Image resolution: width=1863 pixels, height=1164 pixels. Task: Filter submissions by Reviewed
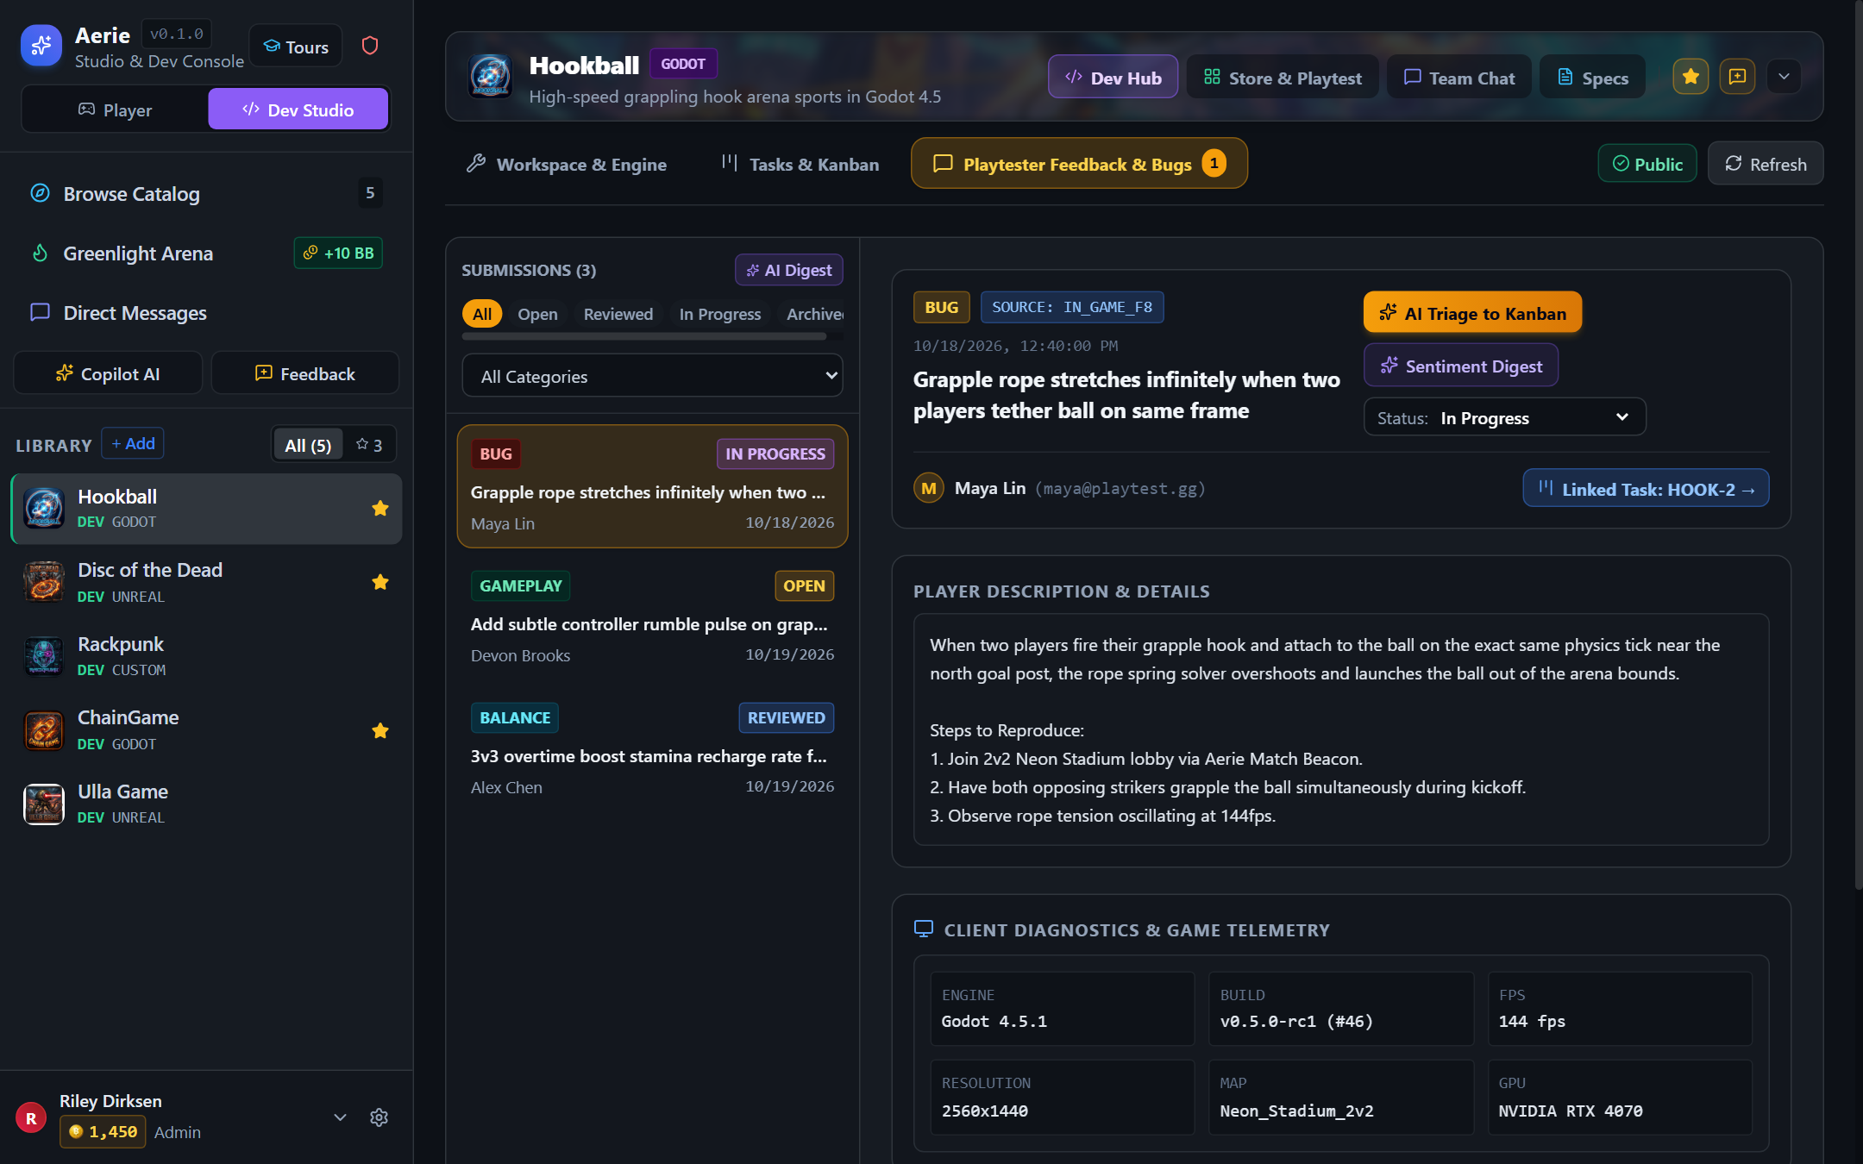(x=618, y=314)
